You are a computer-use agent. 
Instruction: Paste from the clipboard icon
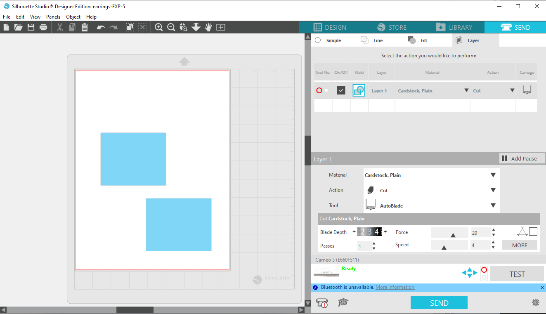click(85, 27)
